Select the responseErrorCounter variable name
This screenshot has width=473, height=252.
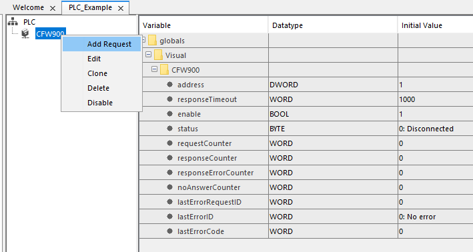[x=215, y=173]
